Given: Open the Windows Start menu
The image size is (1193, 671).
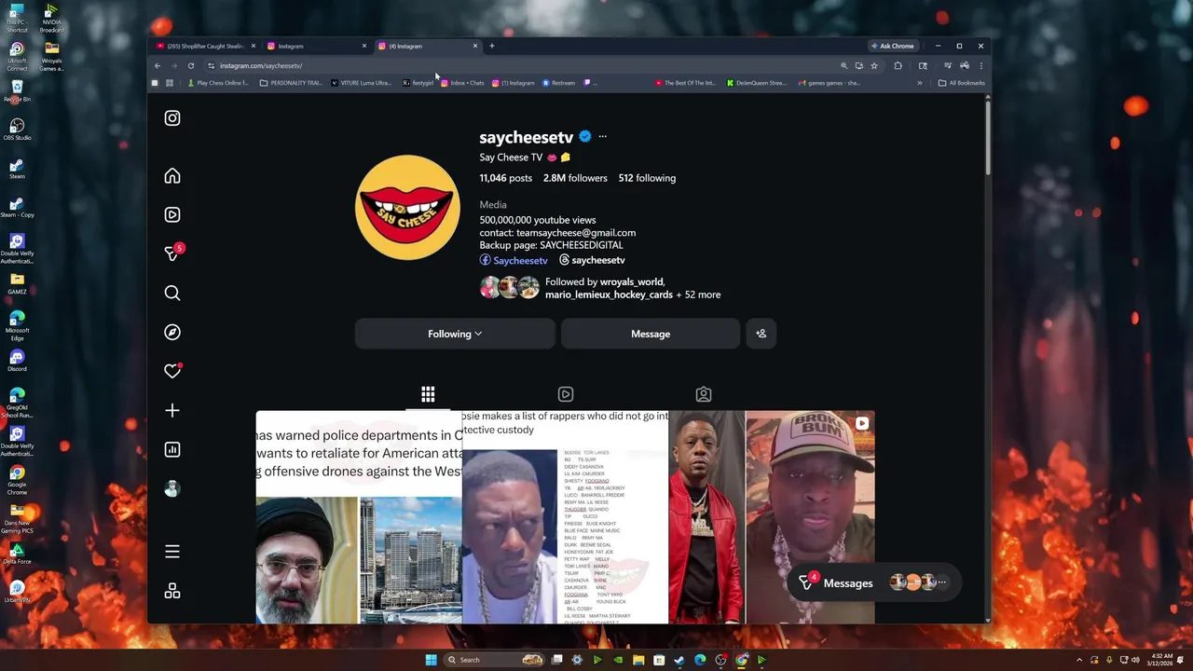Looking at the screenshot, I should click(x=431, y=660).
